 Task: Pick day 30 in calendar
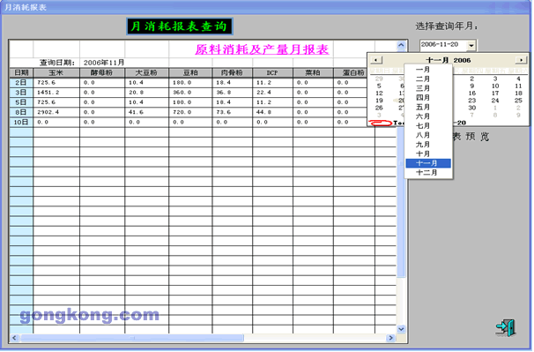471,109
